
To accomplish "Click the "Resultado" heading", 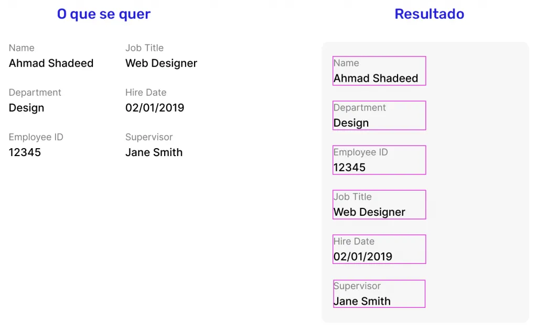I will click(429, 14).
